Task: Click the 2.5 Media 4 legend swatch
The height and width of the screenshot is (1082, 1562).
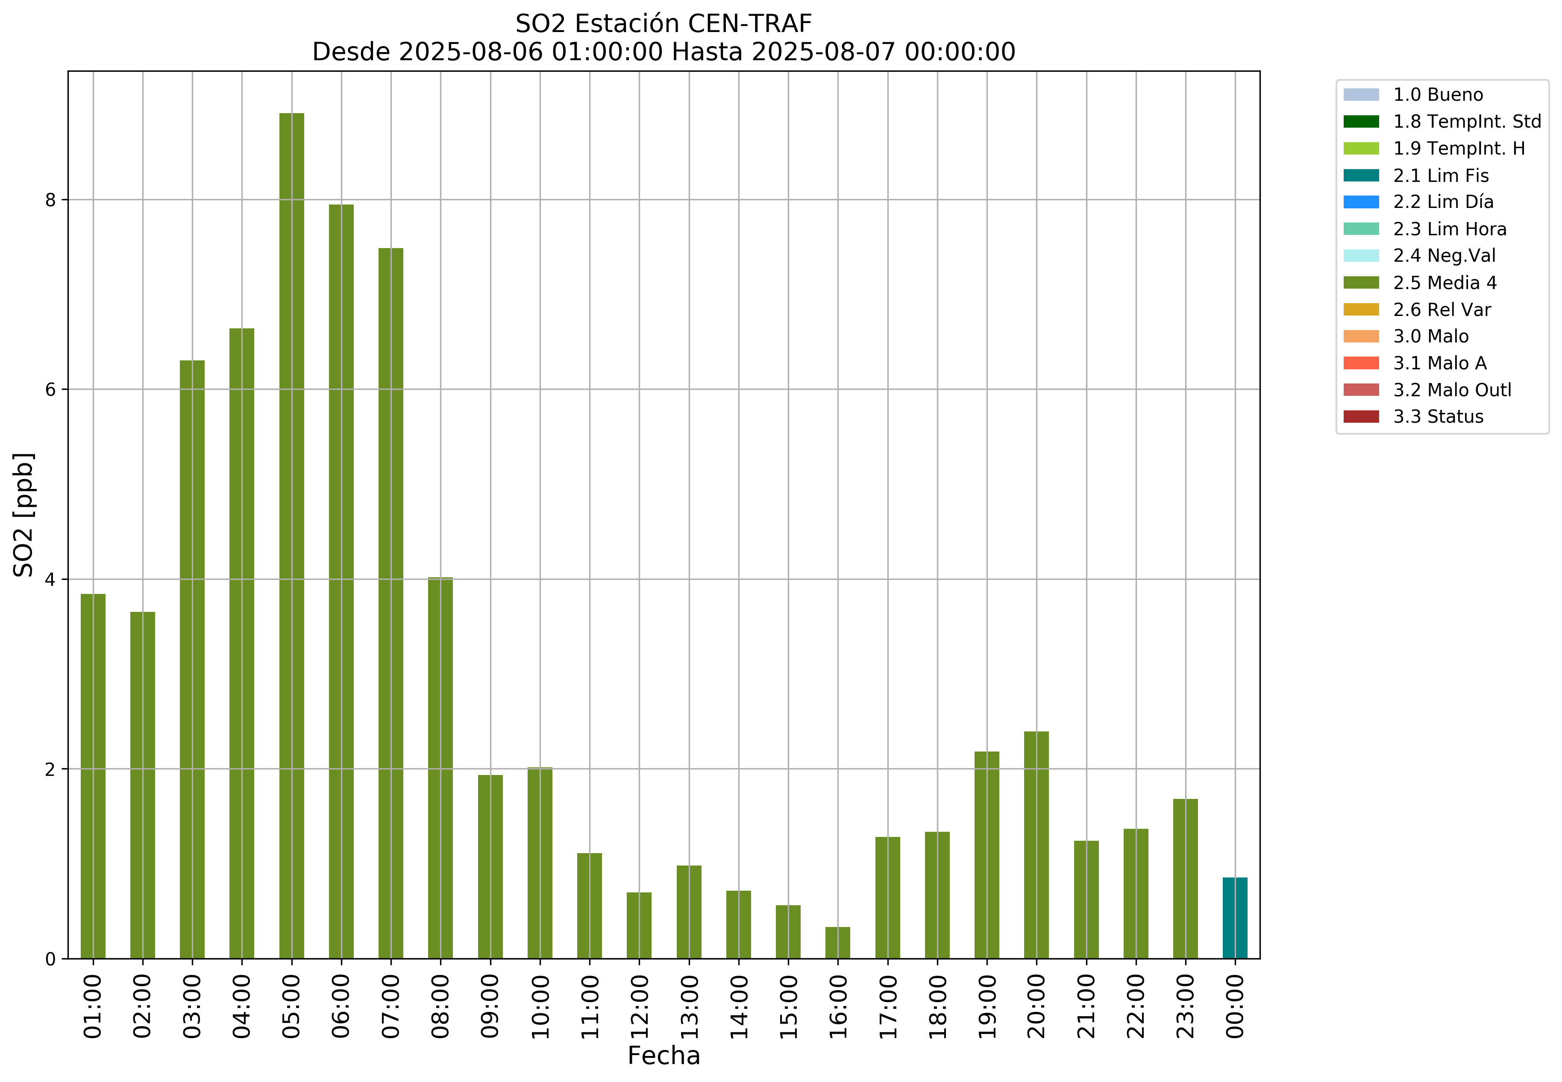Action: pos(1361,283)
